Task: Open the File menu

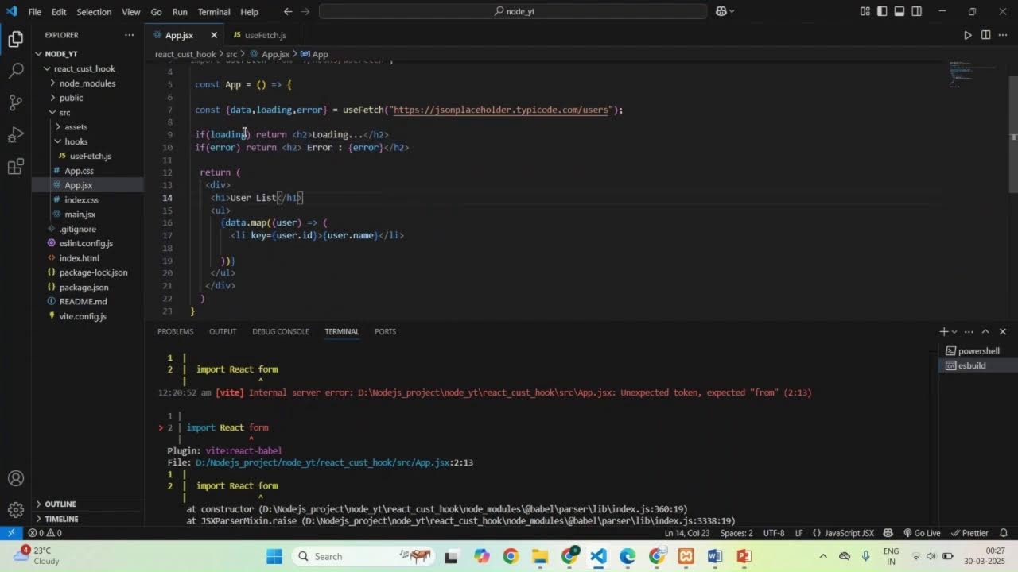Action: [35, 12]
